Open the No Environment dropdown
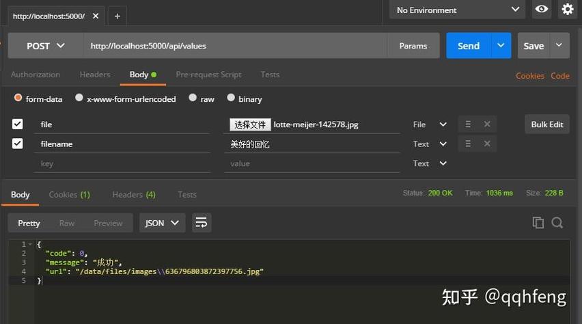Screen dimensions: 582x324 [457, 10]
